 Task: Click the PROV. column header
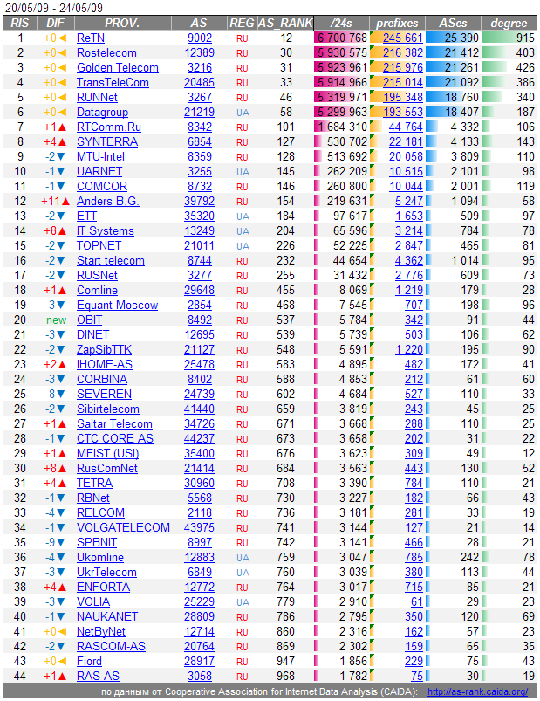coord(122,24)
